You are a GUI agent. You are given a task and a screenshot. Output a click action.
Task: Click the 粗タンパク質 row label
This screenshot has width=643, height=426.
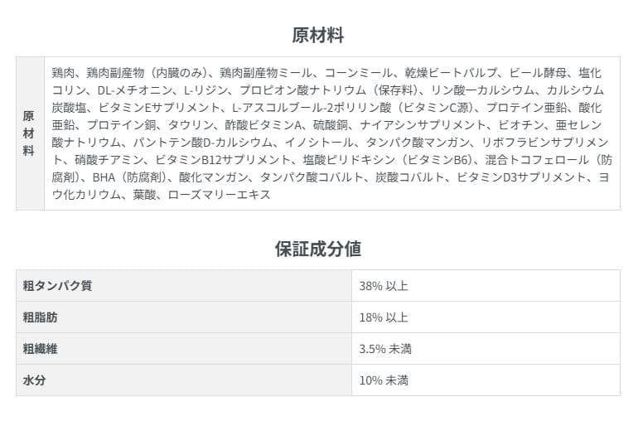click(x=58, y=286)
